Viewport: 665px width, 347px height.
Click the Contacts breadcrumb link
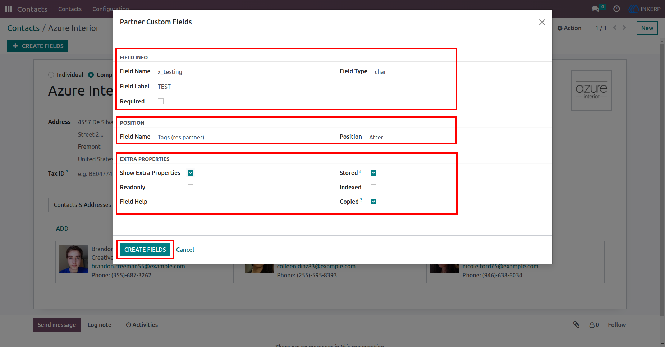point(23,28)
